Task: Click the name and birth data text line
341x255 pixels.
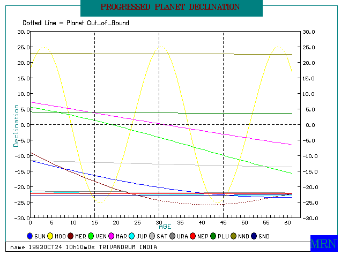Action: point(84,247)
